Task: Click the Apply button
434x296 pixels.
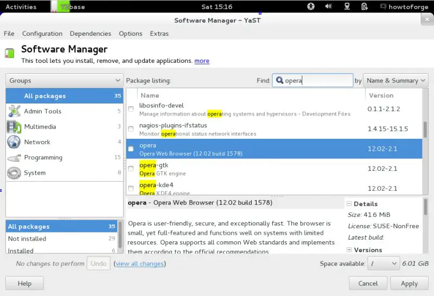Action: pos(409,284)
